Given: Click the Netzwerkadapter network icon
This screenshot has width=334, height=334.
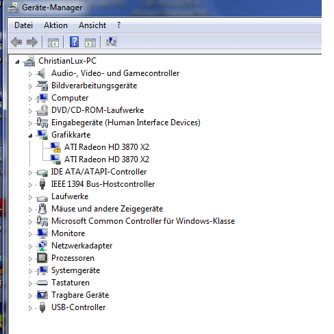Looking at the screenshot, I should coord(42,246).
